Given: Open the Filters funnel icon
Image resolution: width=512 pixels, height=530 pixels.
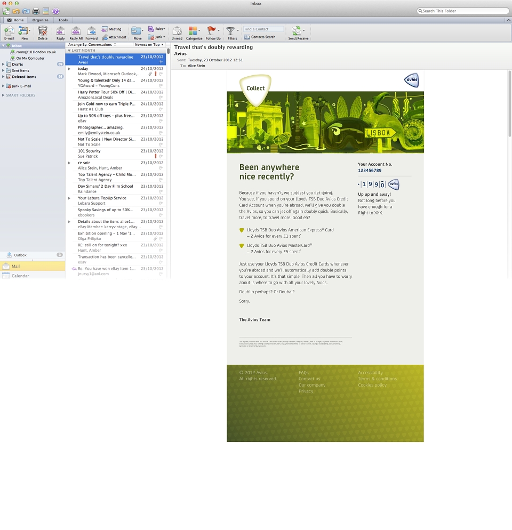Looking at the screenshot, I should [x=230, y=31].
